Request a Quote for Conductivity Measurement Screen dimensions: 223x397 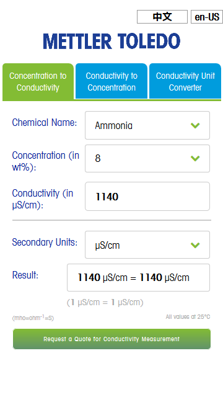click(x=111, y=339)
